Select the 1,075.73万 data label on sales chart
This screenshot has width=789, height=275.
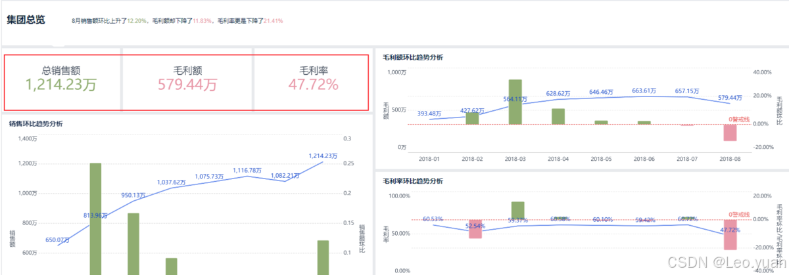click(210, 177)
